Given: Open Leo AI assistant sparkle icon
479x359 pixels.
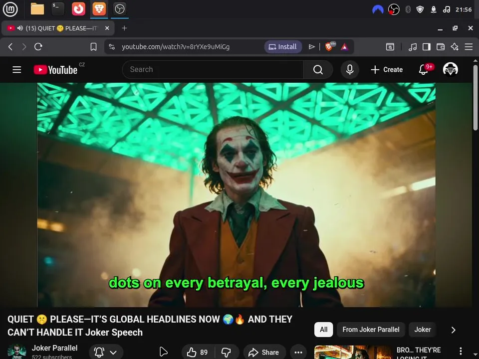Looking at the screenshot, I should [455, 47].
